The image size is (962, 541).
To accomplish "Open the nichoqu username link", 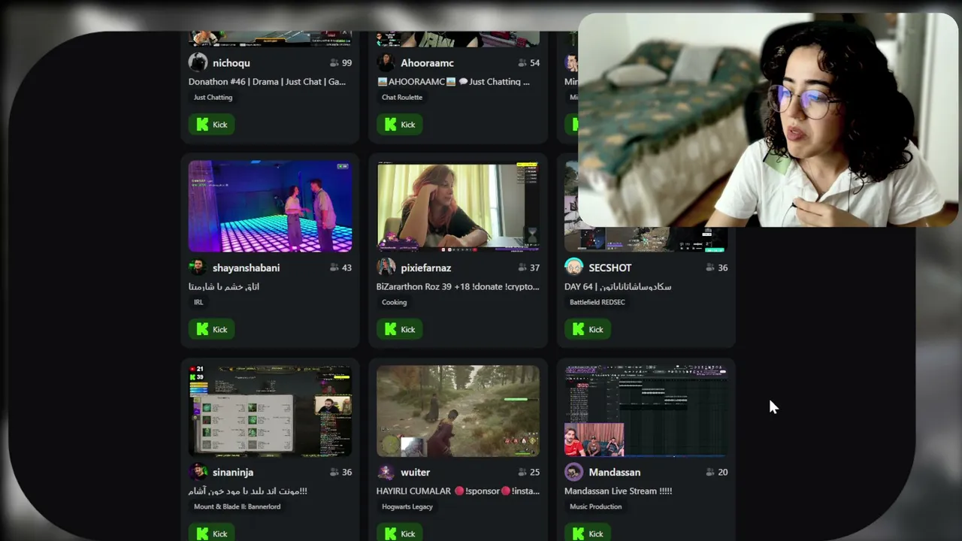I will (x=231, y=63).
